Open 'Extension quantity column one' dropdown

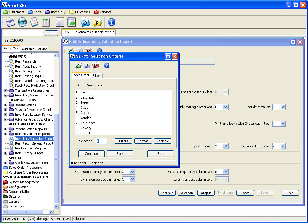132,172
